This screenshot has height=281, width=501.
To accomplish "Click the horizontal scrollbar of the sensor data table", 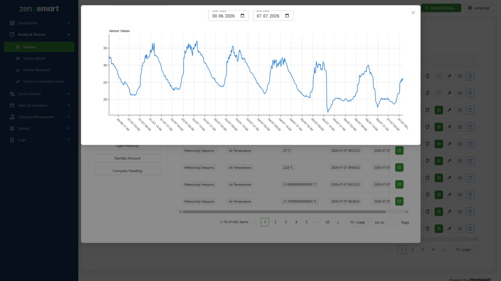I will click(284, 212).
